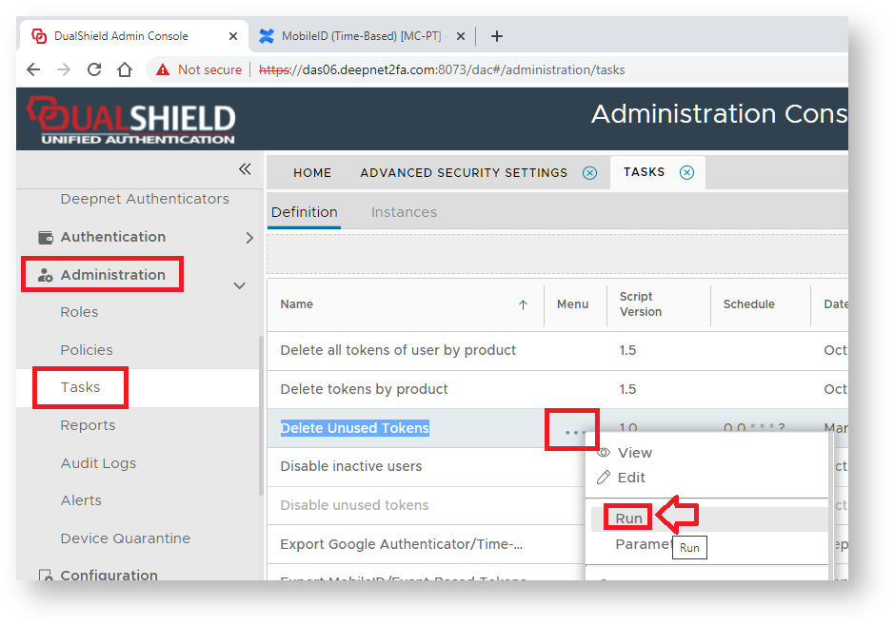The width and height of the screenshot is (894, 626).
Task: Close the MobileID (Time-Based) browser tab
Action: pos(461,36)
